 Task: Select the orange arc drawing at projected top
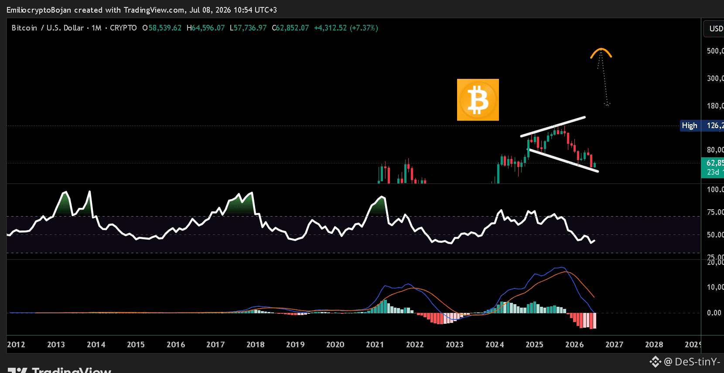click(601, 53)
